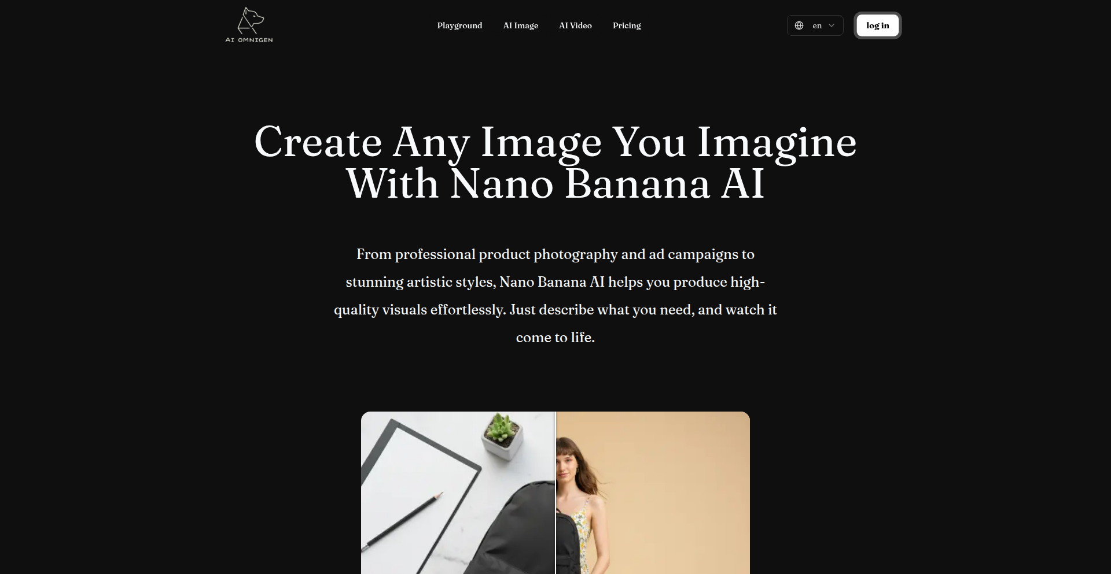Click the notebook and pencil image

(458, 492)
